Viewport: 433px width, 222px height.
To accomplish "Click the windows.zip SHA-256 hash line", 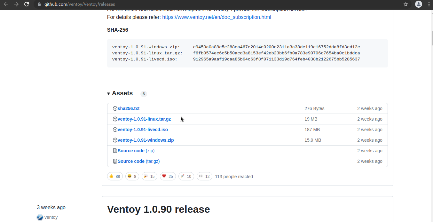I will tap(236, 47).
